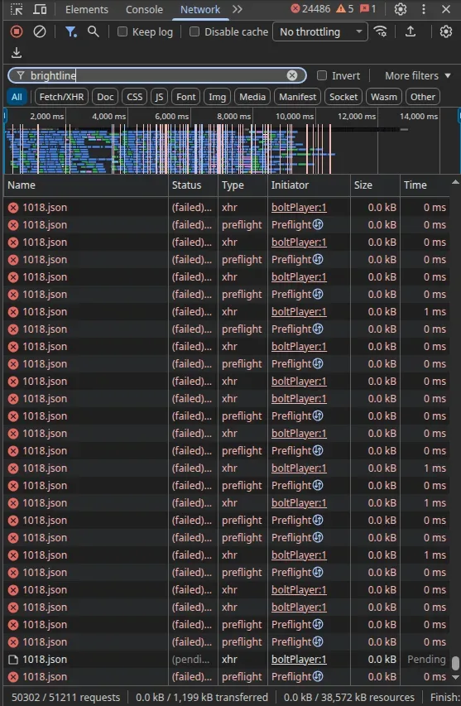
Task: Enable the Keep log checkbox
Action: pos(122,31)
